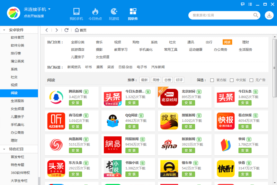The width and height of the screenshot is (277, 185).
Task: Enable the 官方版 filter checkbox
Action: point(212,80)
